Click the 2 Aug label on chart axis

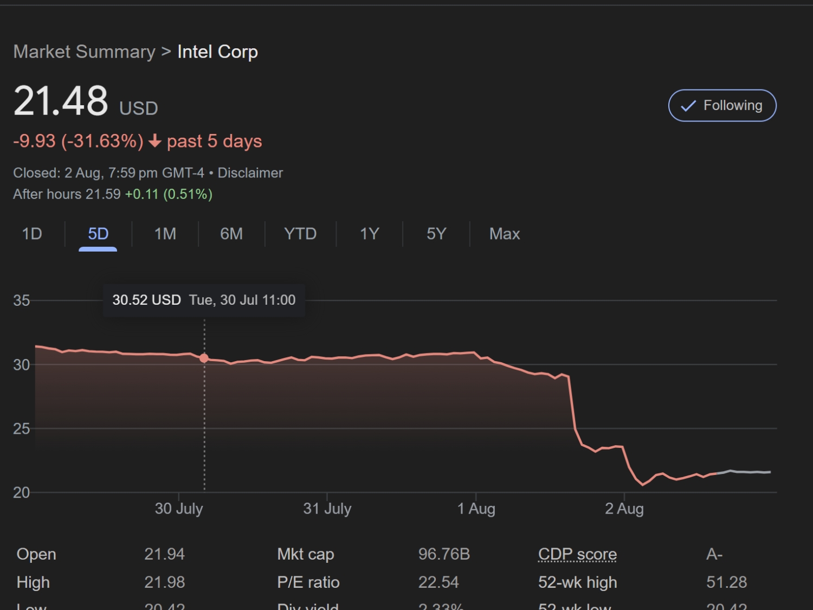[x=624, y=509]
